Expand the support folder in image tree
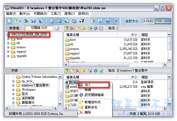This screenshot has height=121, width=177. pos(8,52)
